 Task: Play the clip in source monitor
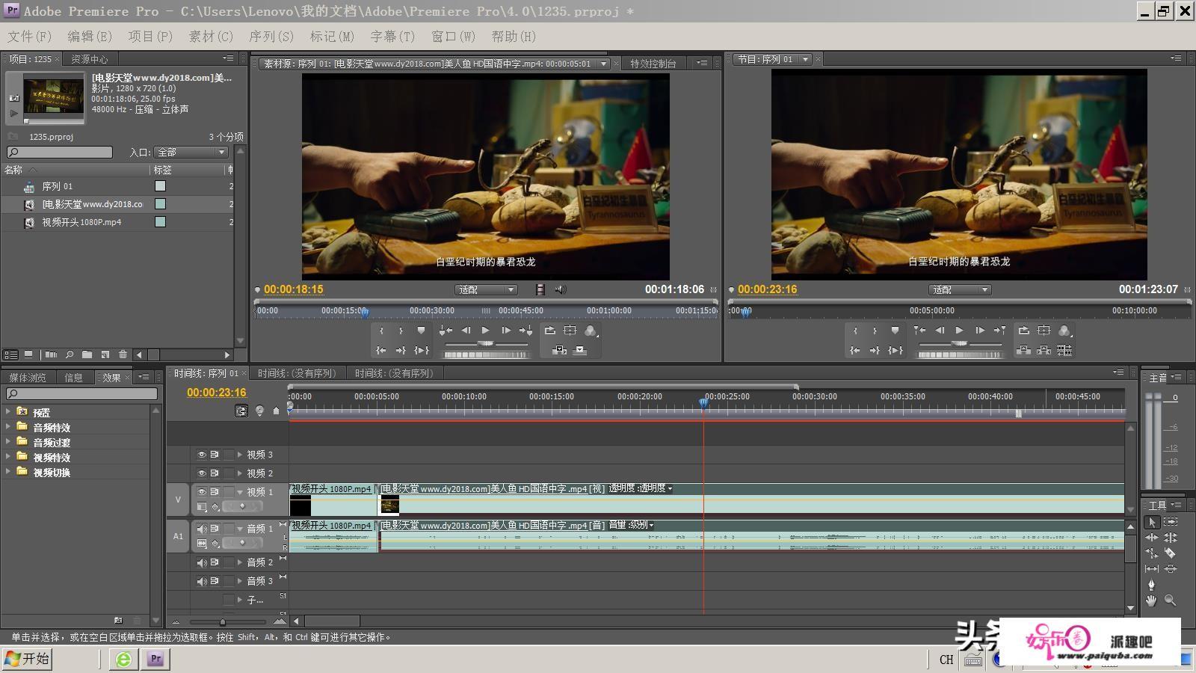(486, 331)
